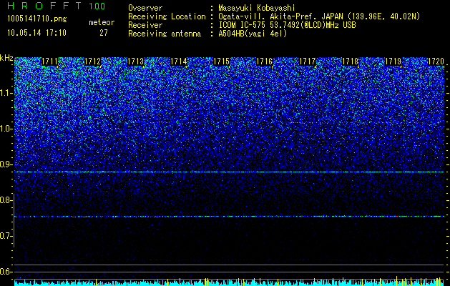Click the receiver ICOM IC-575 text
Image resolution: width=450 pixels, height=286 pixels.
pos(287,25)
